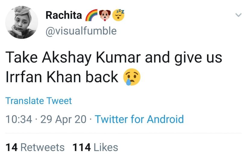
Task: Open the @visualfumble handle
Action: [81, 30]
